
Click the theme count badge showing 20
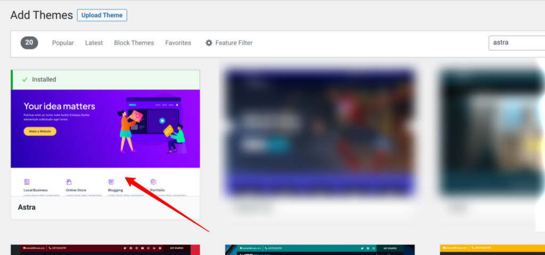pos(29,42)
